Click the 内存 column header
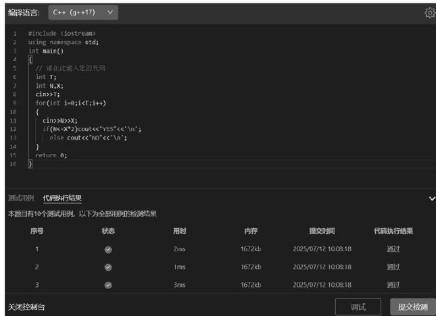The width and height of the screenshot is (436, 316). click(x=251, y=231)
